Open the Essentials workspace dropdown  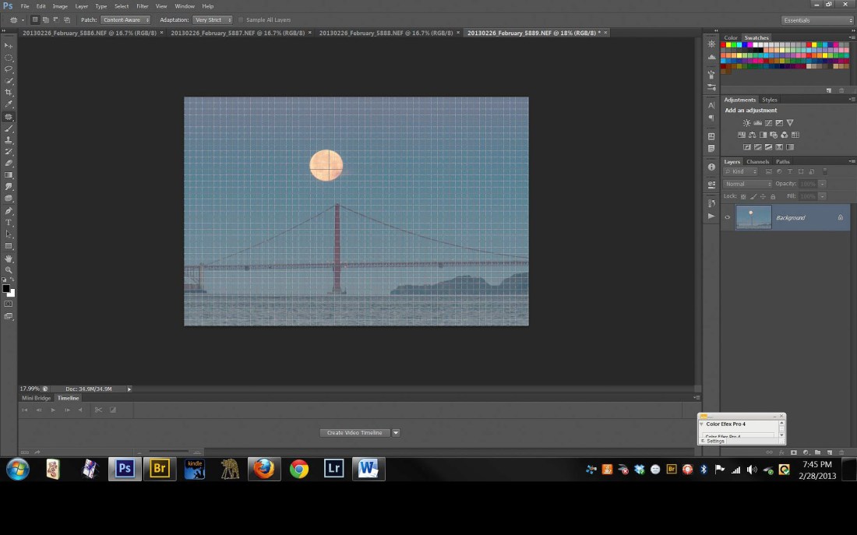tap(817, 20)
